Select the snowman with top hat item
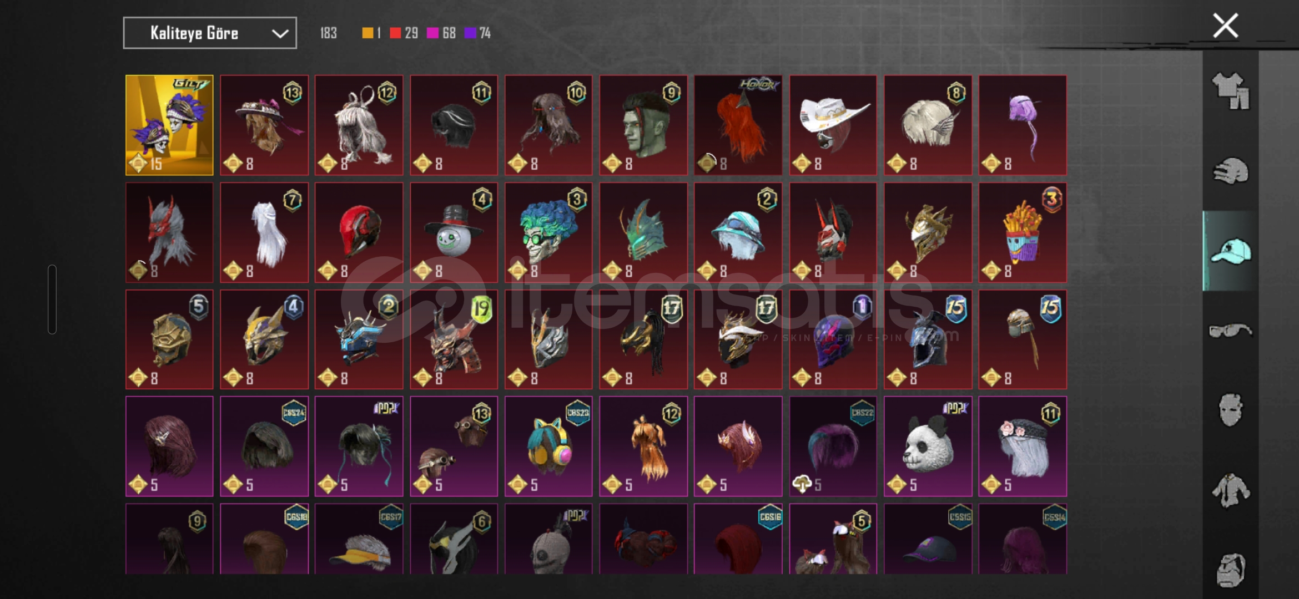The width and height of the screenshot is (1299, 599). pyautogui.click(x=454, y=232)
